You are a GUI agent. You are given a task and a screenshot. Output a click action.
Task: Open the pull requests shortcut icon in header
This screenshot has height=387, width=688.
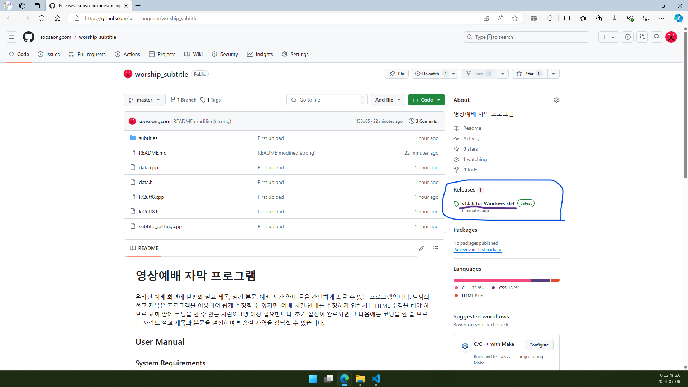[x=642, y=37]
